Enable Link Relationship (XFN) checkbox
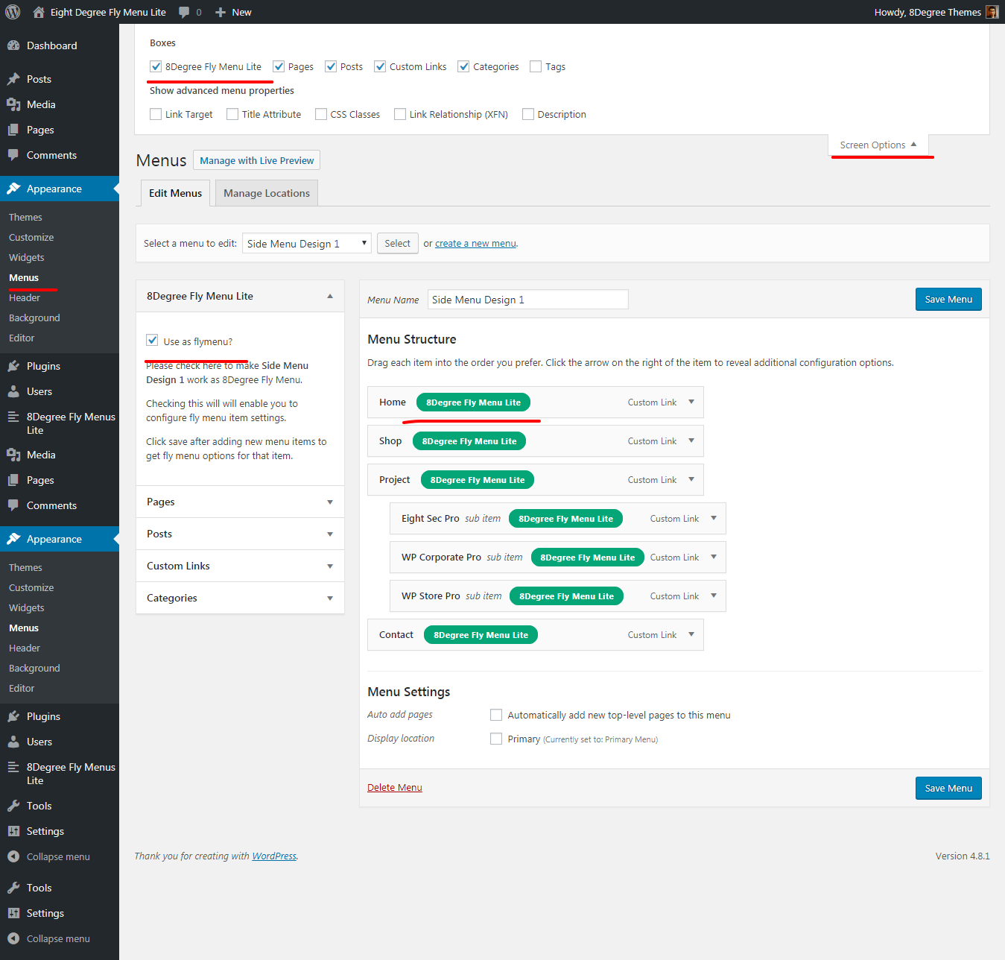The image size is (1005, 960). [400, 114]
